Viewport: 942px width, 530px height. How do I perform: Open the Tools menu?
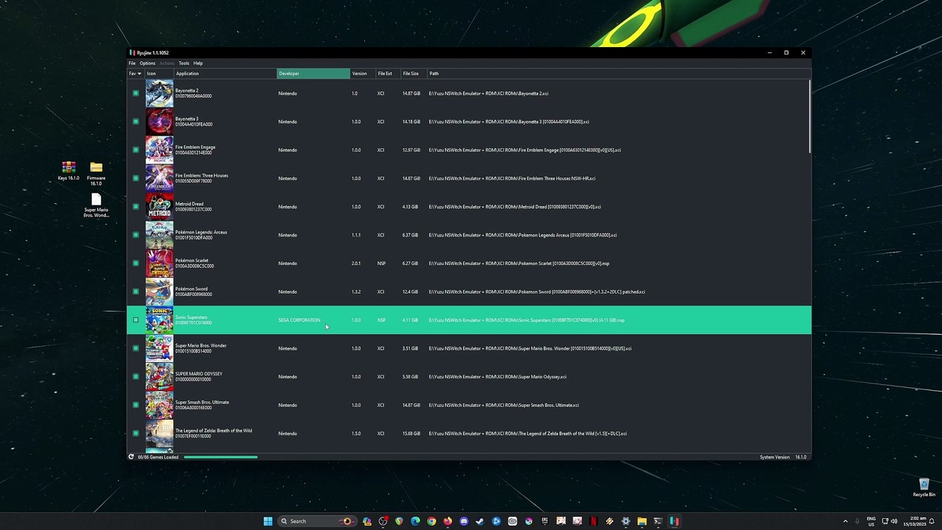click(x=184, y=63)
